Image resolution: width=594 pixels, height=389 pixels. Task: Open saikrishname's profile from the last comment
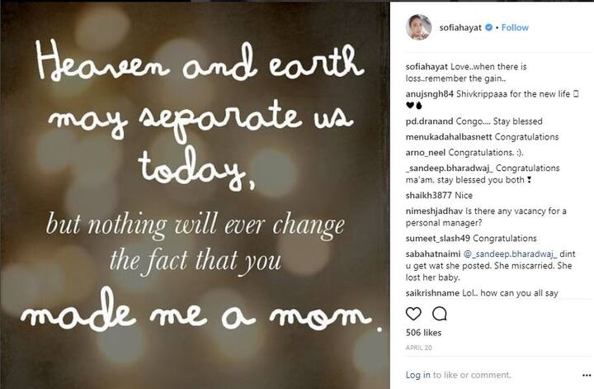432,293
